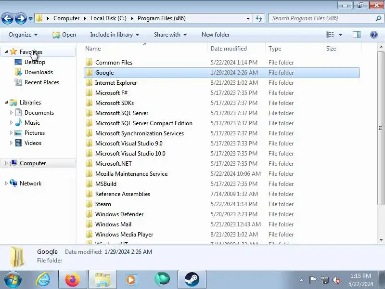Select Documents library icon
The width and height of the screenshot is (385, 289).
coord(18,112)
